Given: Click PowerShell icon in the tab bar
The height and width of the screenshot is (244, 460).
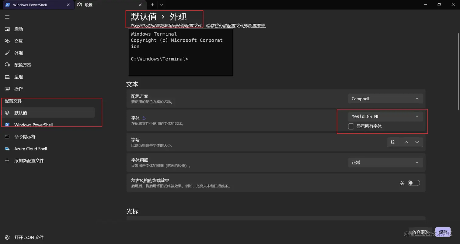Looking at the screenshot, I should (x=8, y=5).
